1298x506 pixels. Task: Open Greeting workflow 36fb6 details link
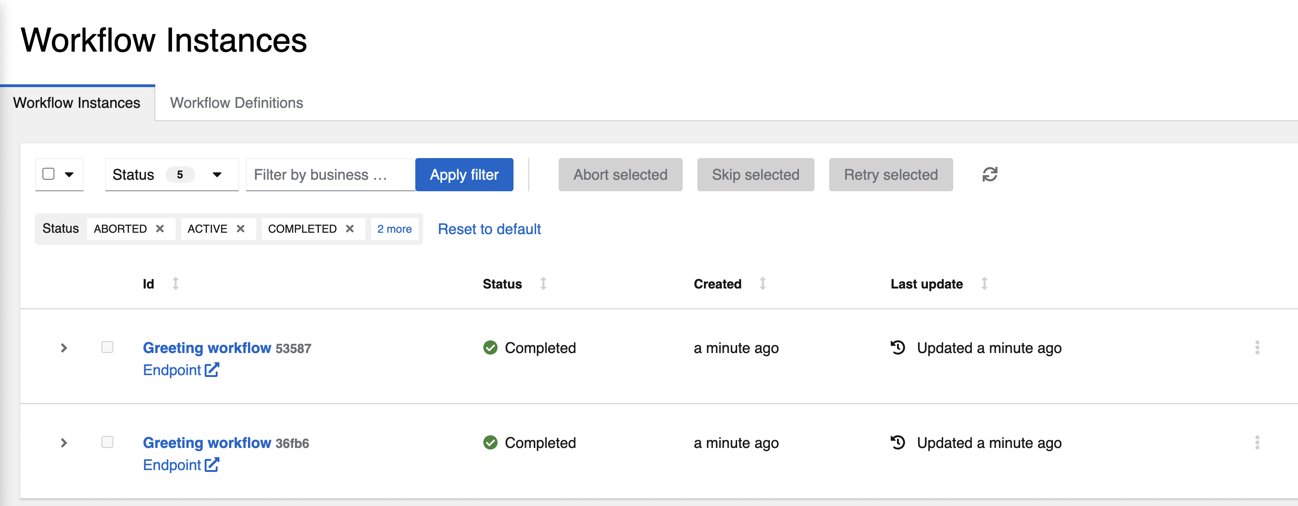click(207, 442)
